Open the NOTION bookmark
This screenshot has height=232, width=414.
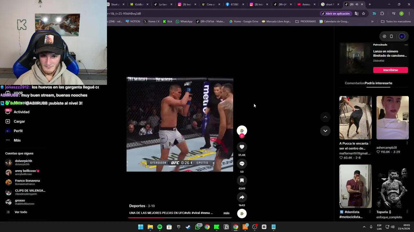tap(133, 22)
